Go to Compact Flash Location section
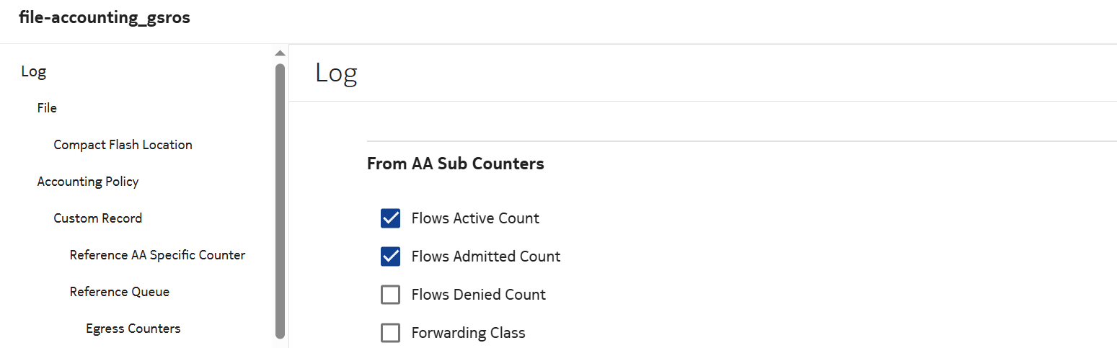This screenshot has width=1117, height=348. click(x=123, y=145)
